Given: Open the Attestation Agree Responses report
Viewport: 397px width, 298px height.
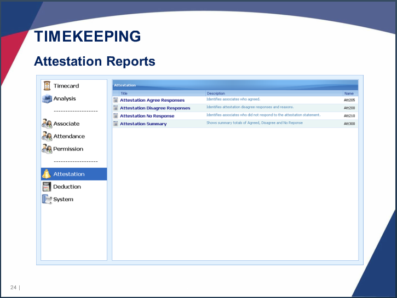Looking at the screenshot, I should click(x=152, y=100).
